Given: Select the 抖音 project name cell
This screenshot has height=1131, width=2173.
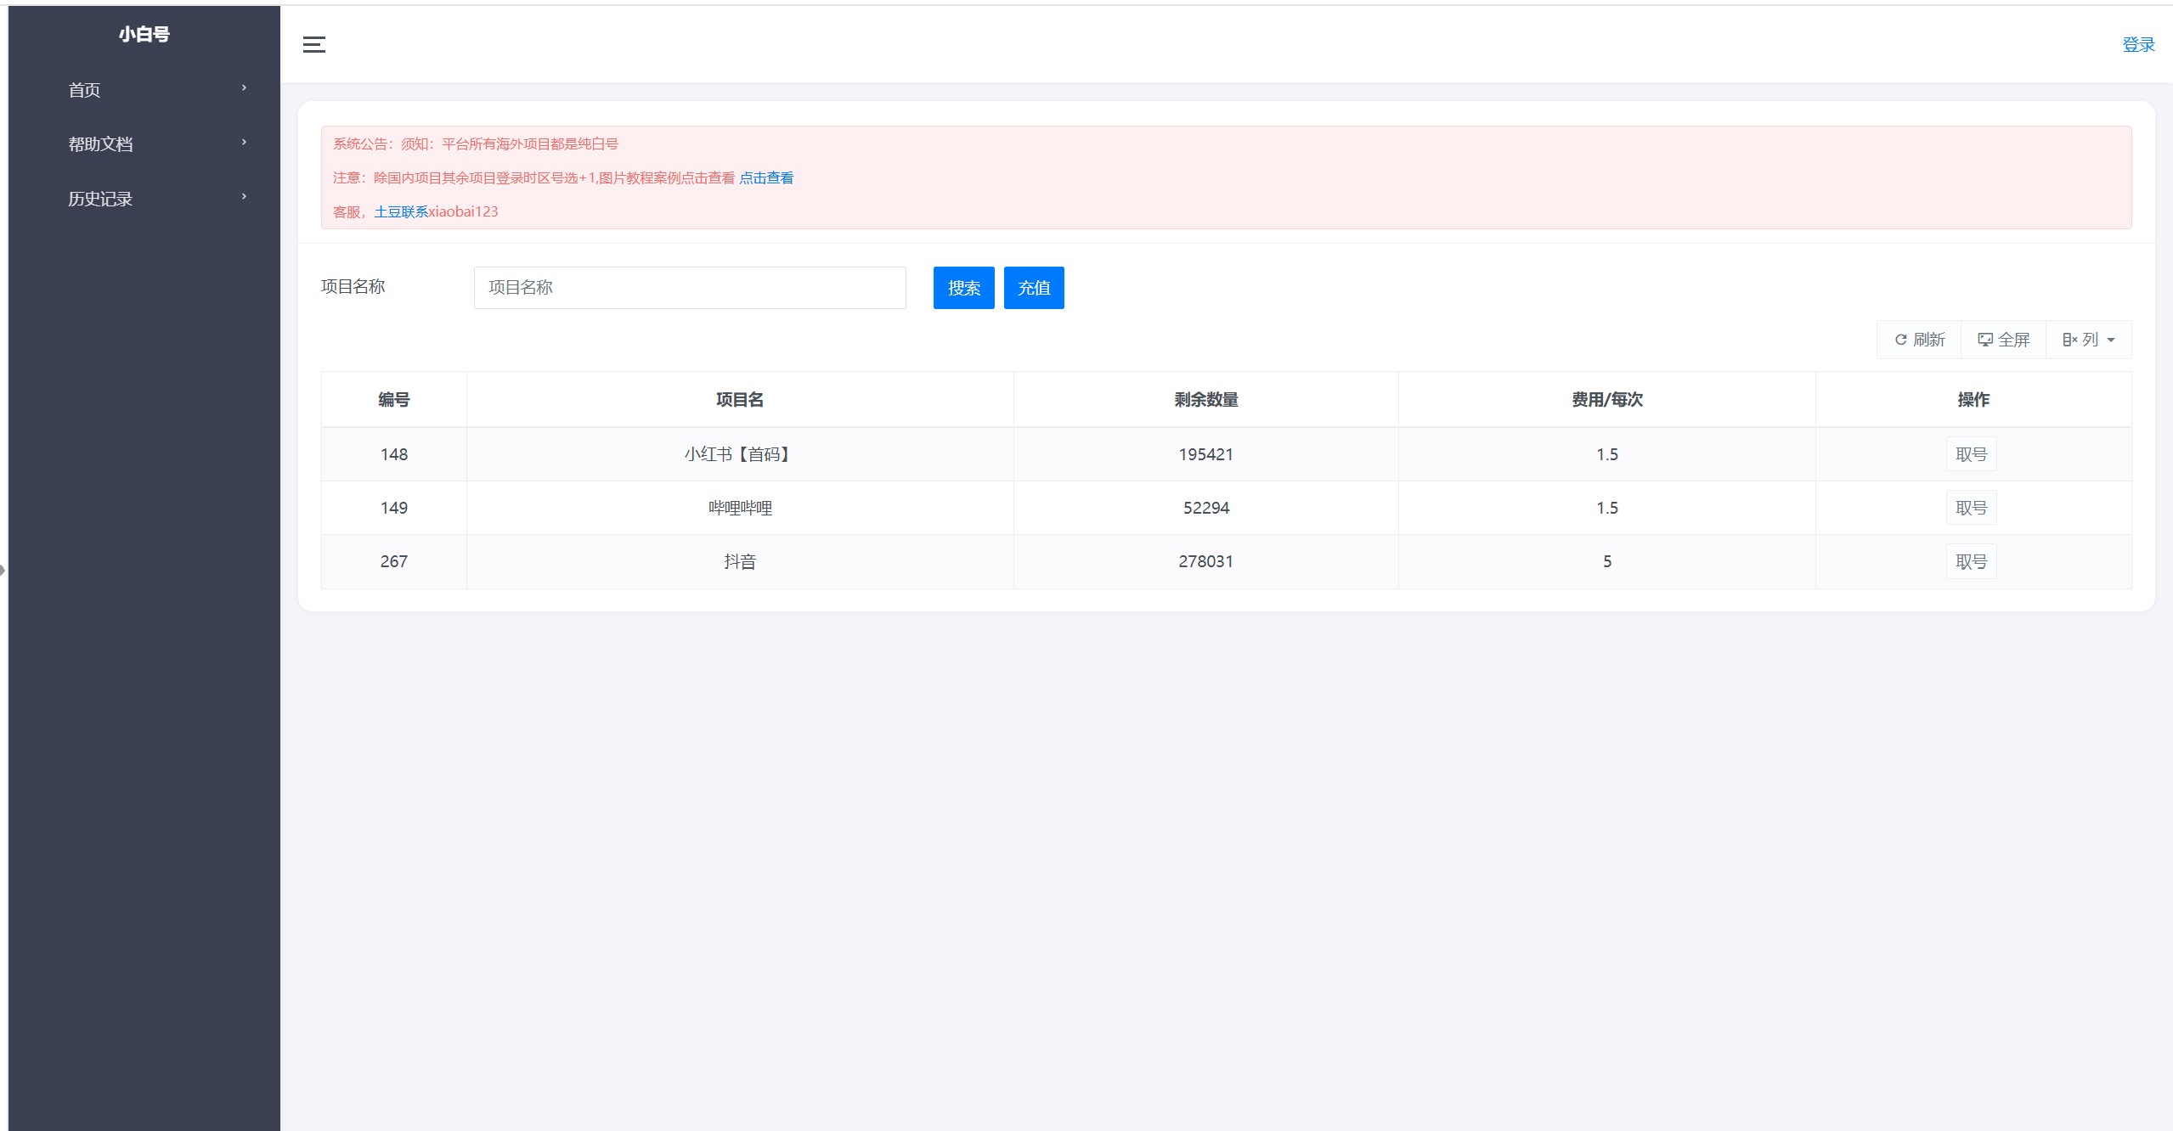Looking at the screenshot, I should [740, 561].
